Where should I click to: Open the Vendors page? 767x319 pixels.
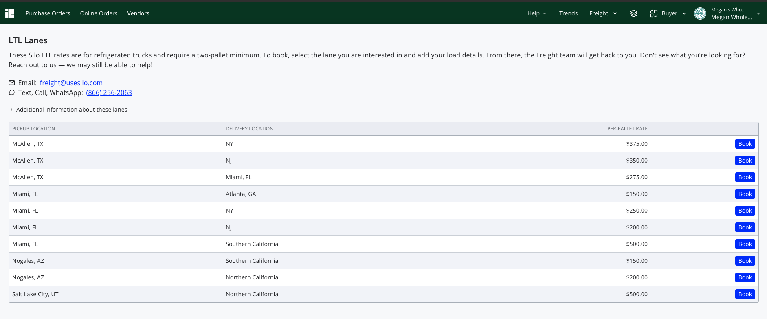pos(138,13)
